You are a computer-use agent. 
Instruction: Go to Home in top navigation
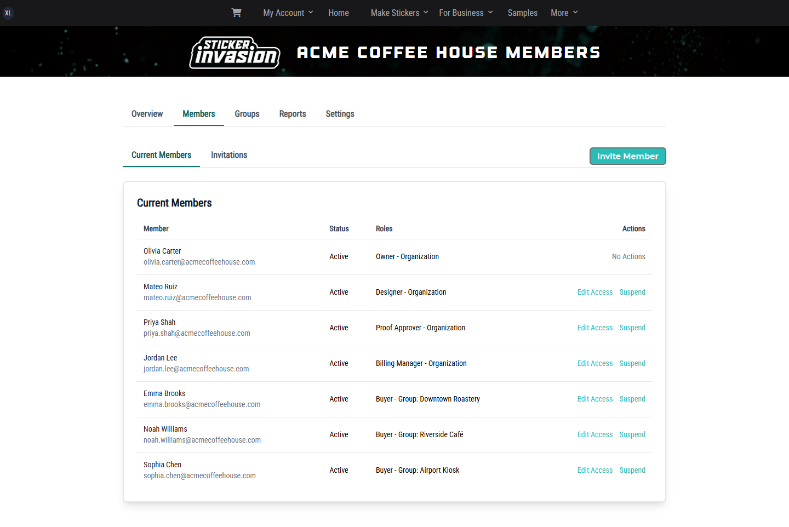tap(339, 13)
